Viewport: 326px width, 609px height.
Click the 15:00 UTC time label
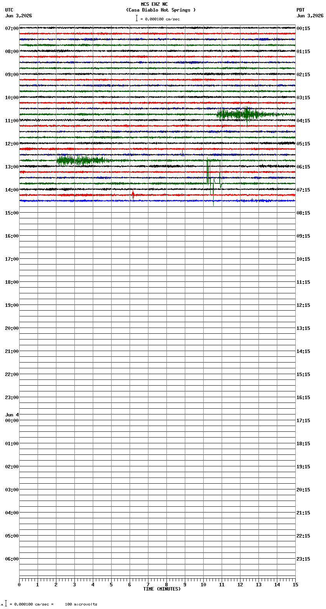12,213
